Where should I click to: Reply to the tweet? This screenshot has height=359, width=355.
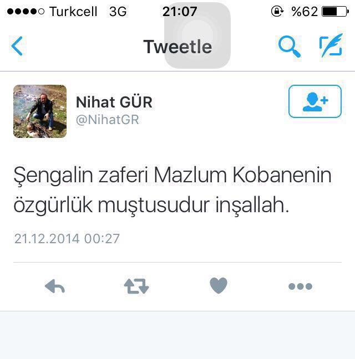(x=55, y=286)
